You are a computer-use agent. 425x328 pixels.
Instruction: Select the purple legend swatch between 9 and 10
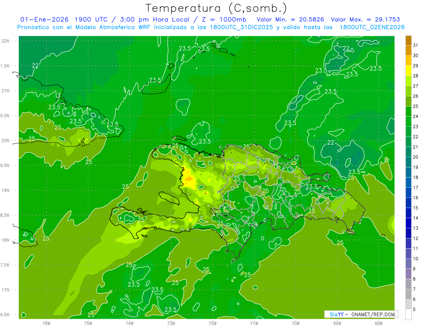[x=408, y=264]
